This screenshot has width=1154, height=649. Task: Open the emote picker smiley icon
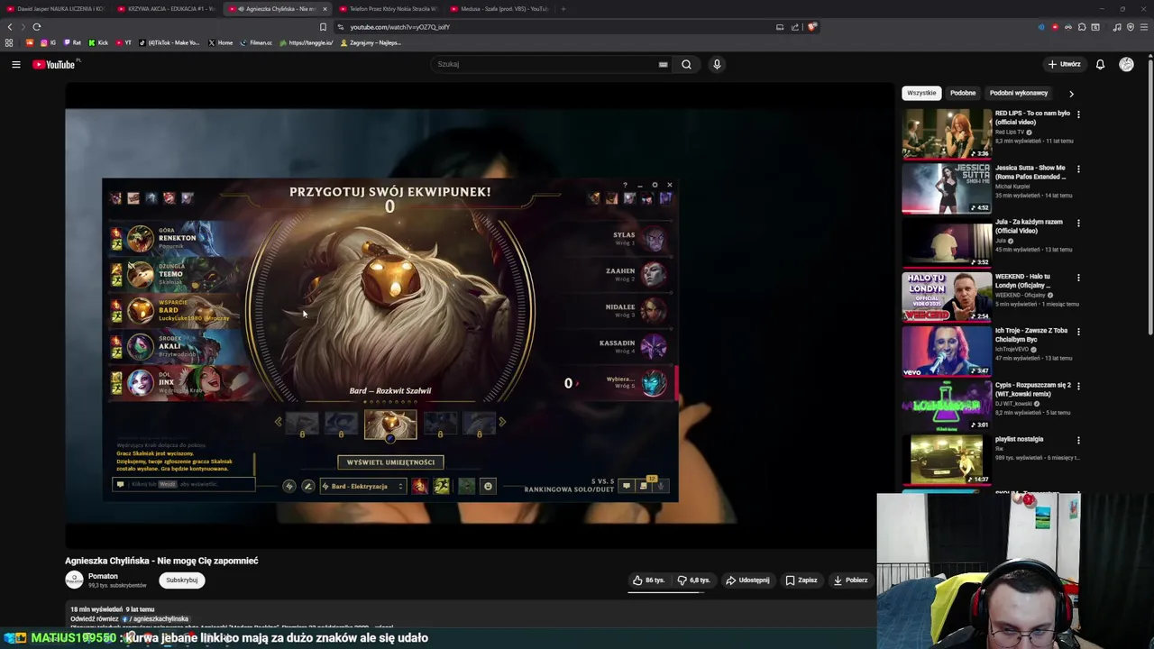[488, 486]
